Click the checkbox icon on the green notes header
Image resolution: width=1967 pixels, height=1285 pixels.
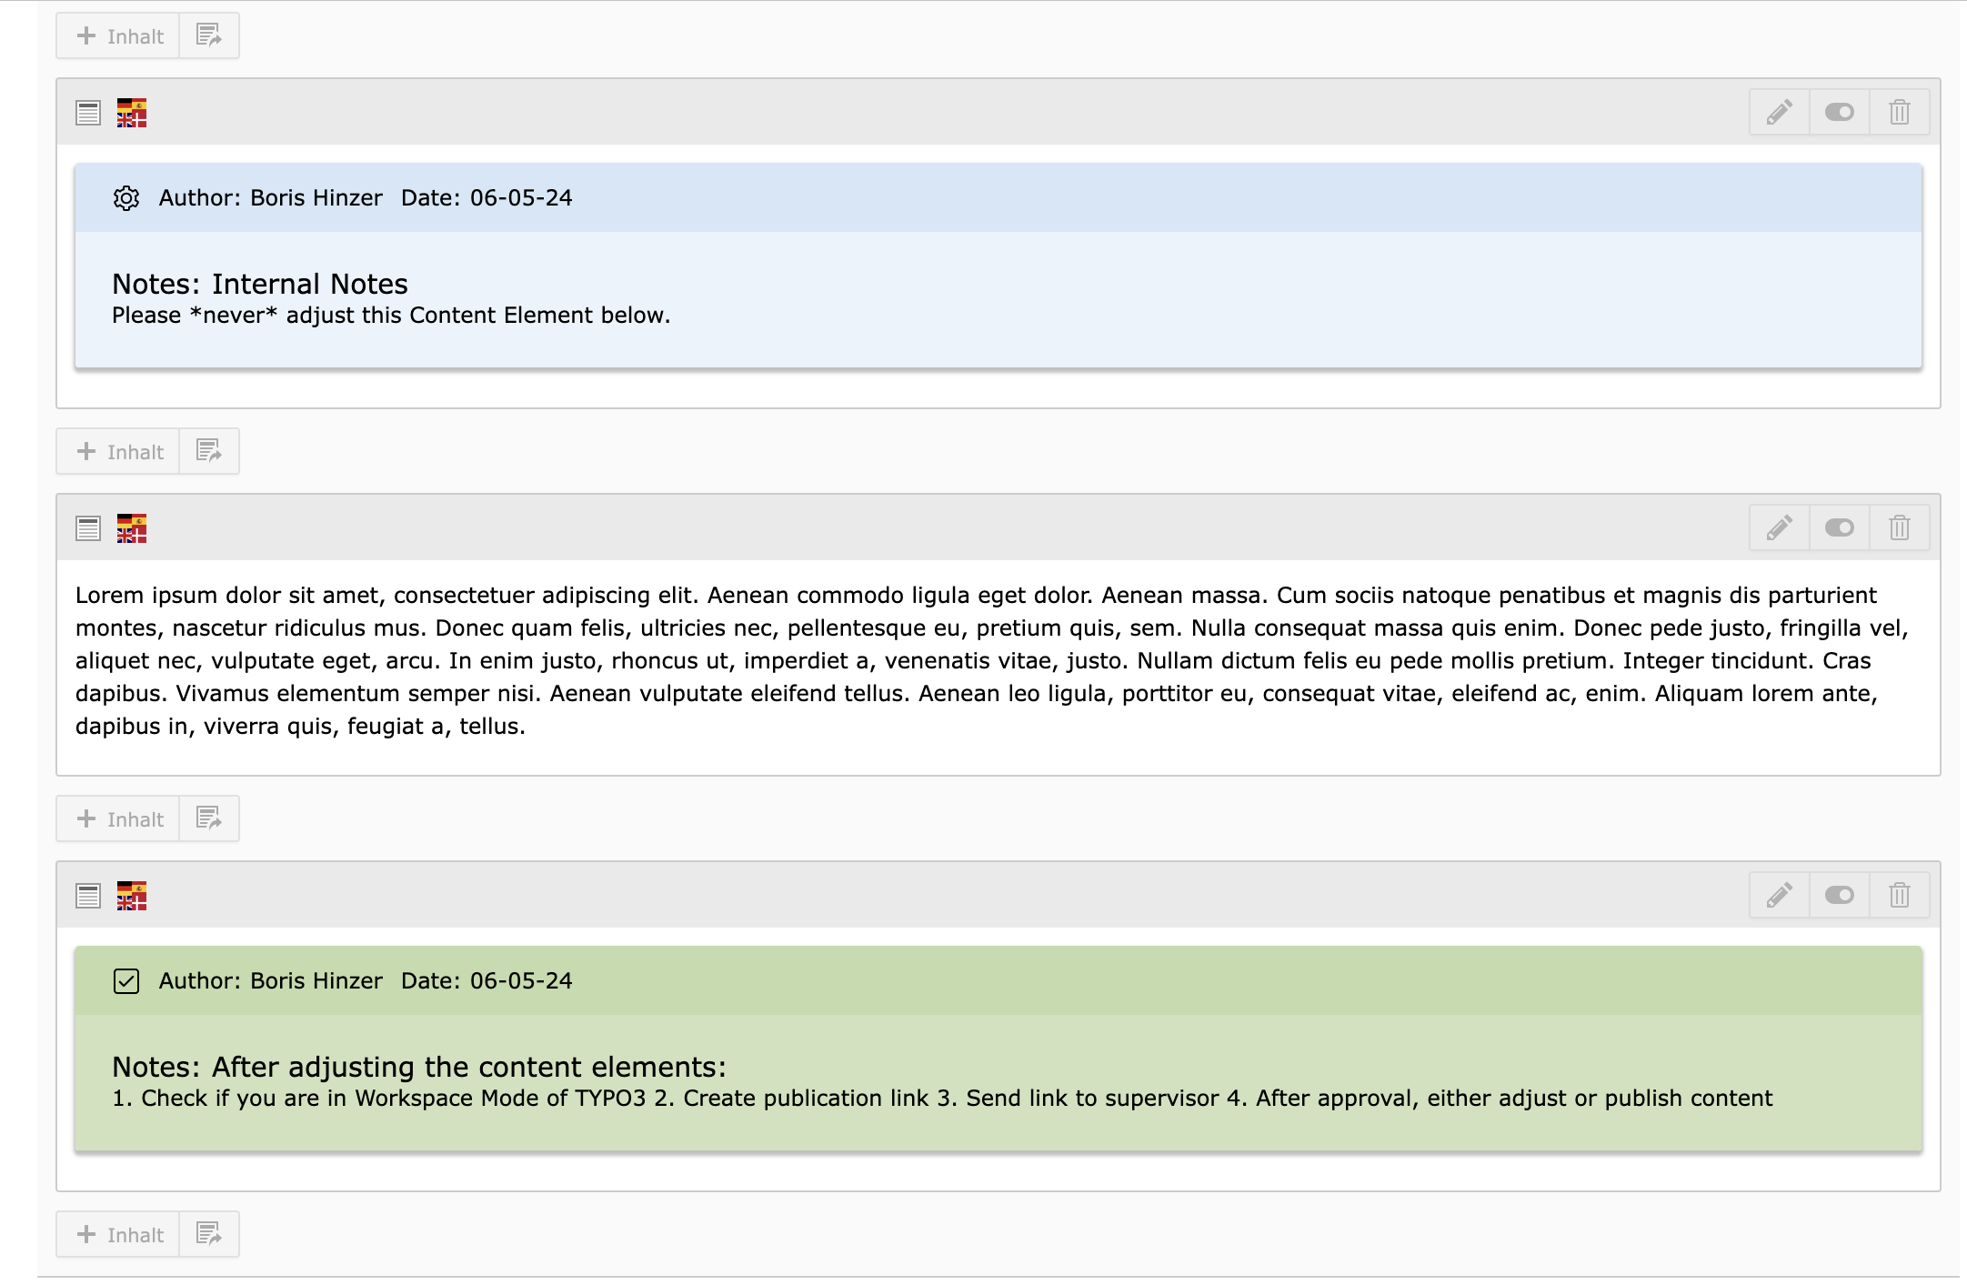click(126, 981)
